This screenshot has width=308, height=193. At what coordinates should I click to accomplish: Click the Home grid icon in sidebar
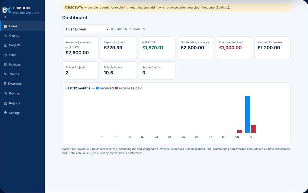click(x=5, y=26)
